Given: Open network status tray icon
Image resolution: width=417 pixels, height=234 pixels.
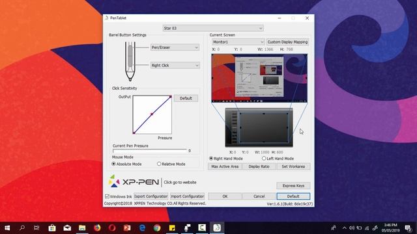Looking at the screenshot, I should pos(367,228).
